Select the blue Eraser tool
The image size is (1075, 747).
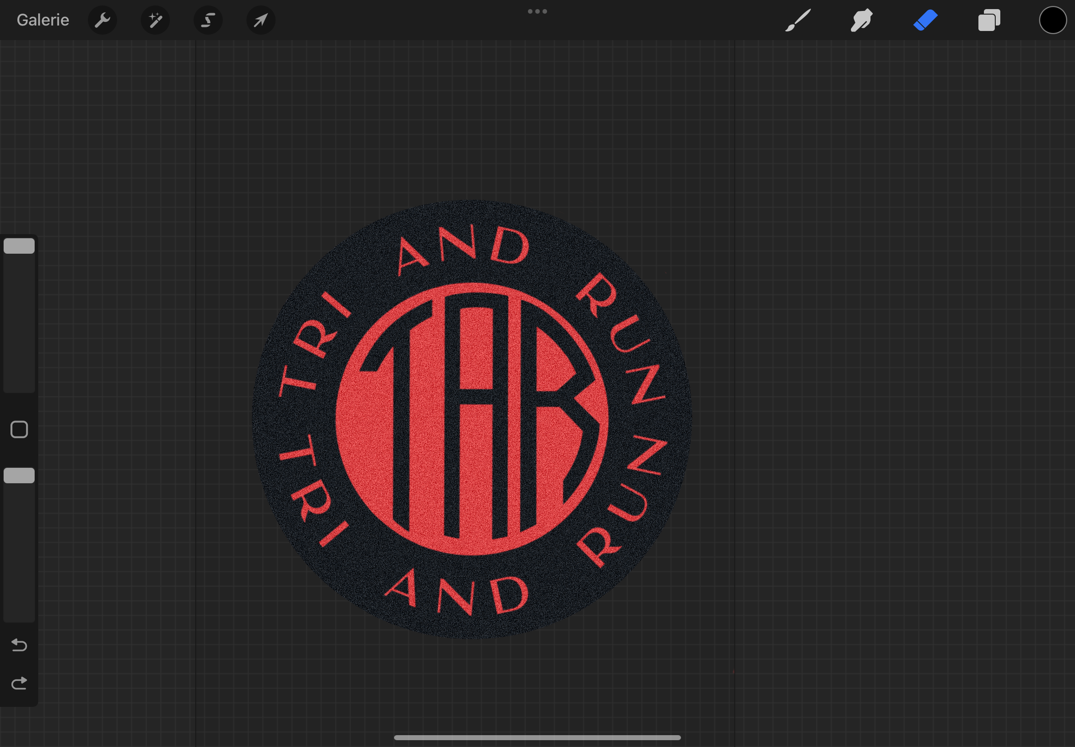point(925,20)
